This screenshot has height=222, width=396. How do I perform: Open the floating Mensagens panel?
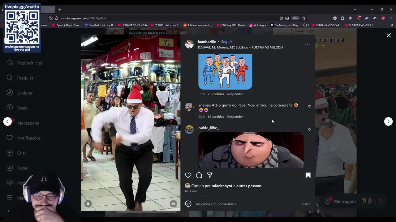[x=354, y=201]
